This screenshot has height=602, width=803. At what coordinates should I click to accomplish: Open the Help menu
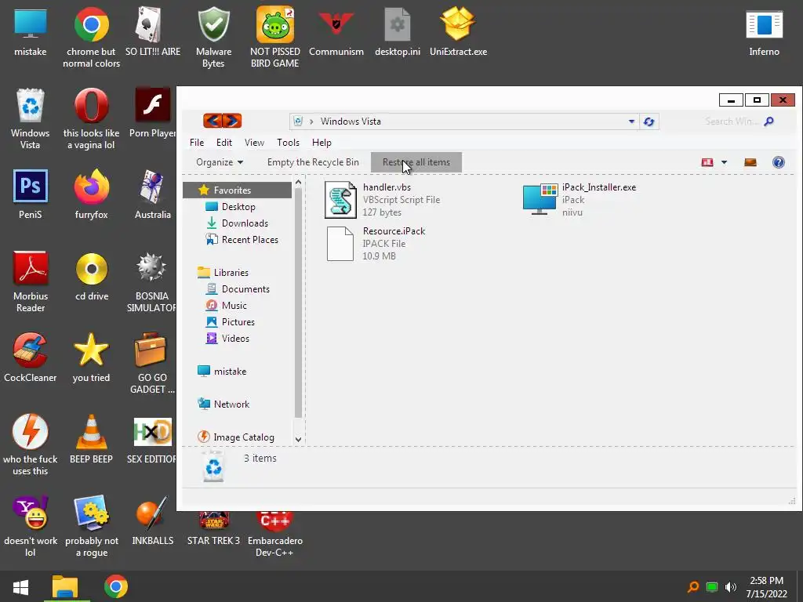pyautogui.click(x=322, y=143)
